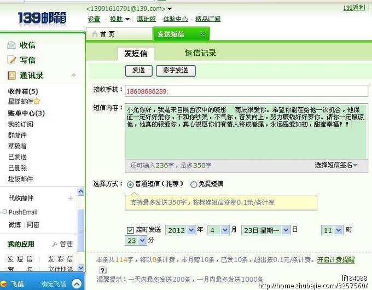Viewport: 372px width, 290px height.
Task: Click 发彩信 under 我的应用
Action: 60,259
